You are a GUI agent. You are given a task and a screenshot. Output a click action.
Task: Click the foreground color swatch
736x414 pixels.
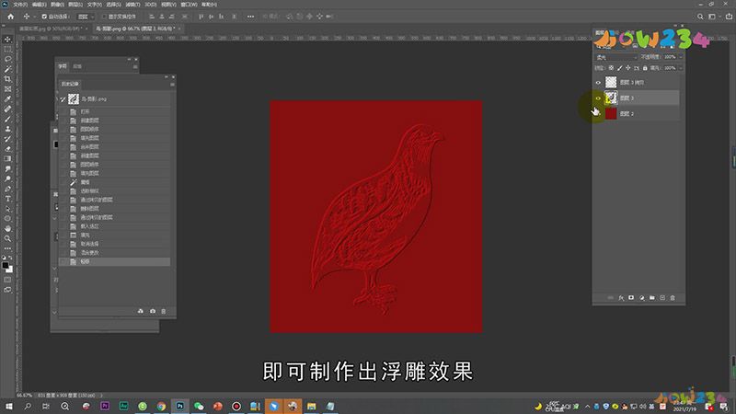point(6,266)
